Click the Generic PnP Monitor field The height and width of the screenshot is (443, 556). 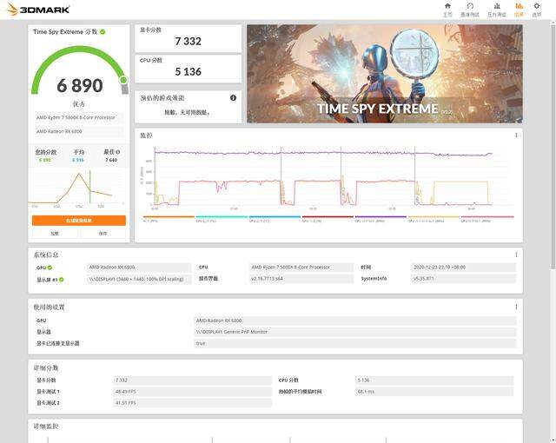[x=355, y=332]
